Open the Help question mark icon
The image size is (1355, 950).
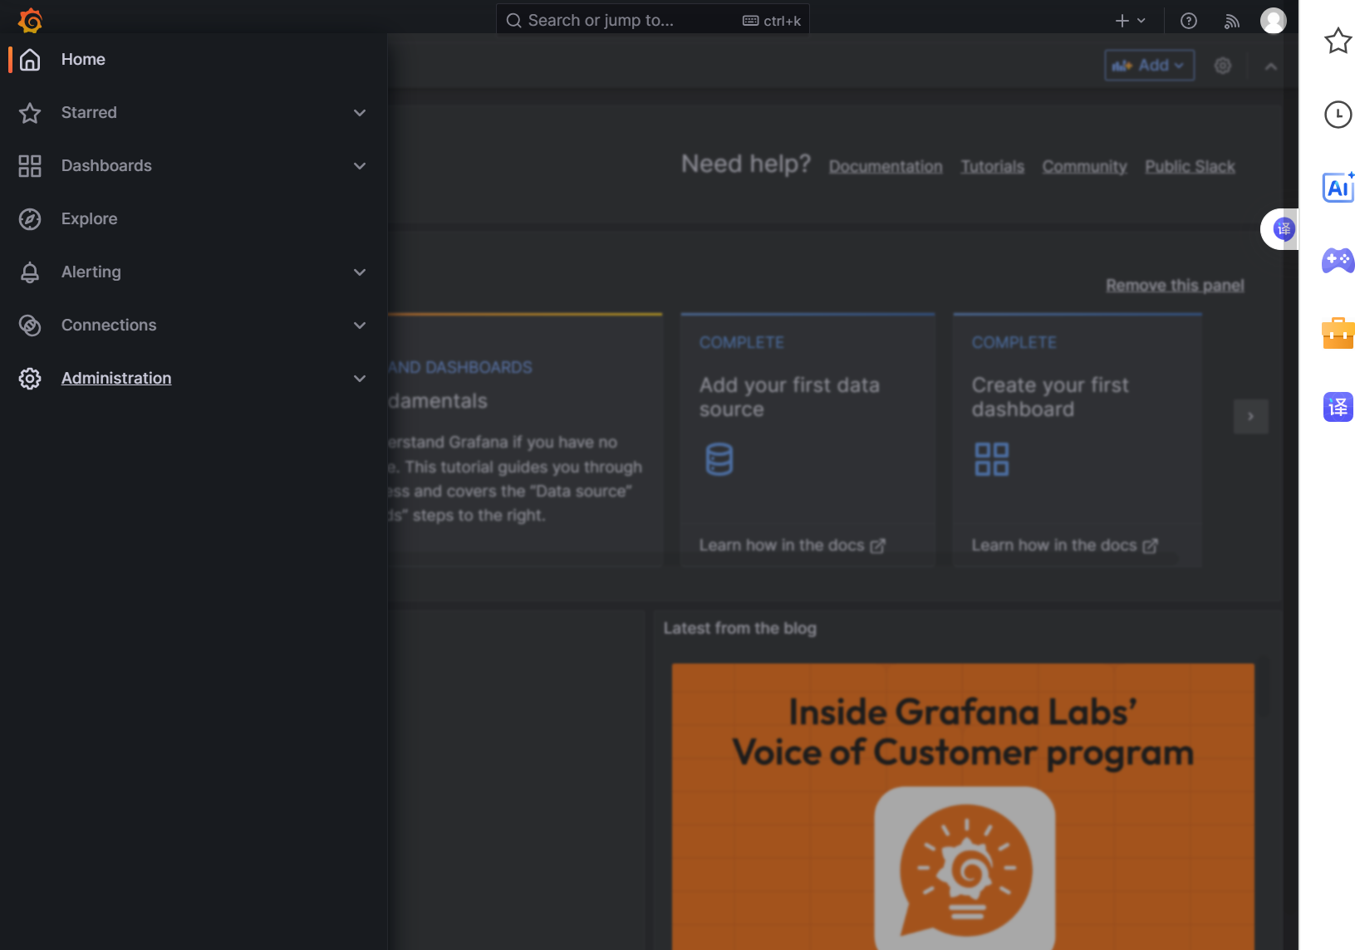click(x=1189, y=21)
